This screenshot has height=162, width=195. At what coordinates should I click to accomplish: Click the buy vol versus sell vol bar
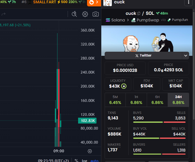[x=159, y=138]
